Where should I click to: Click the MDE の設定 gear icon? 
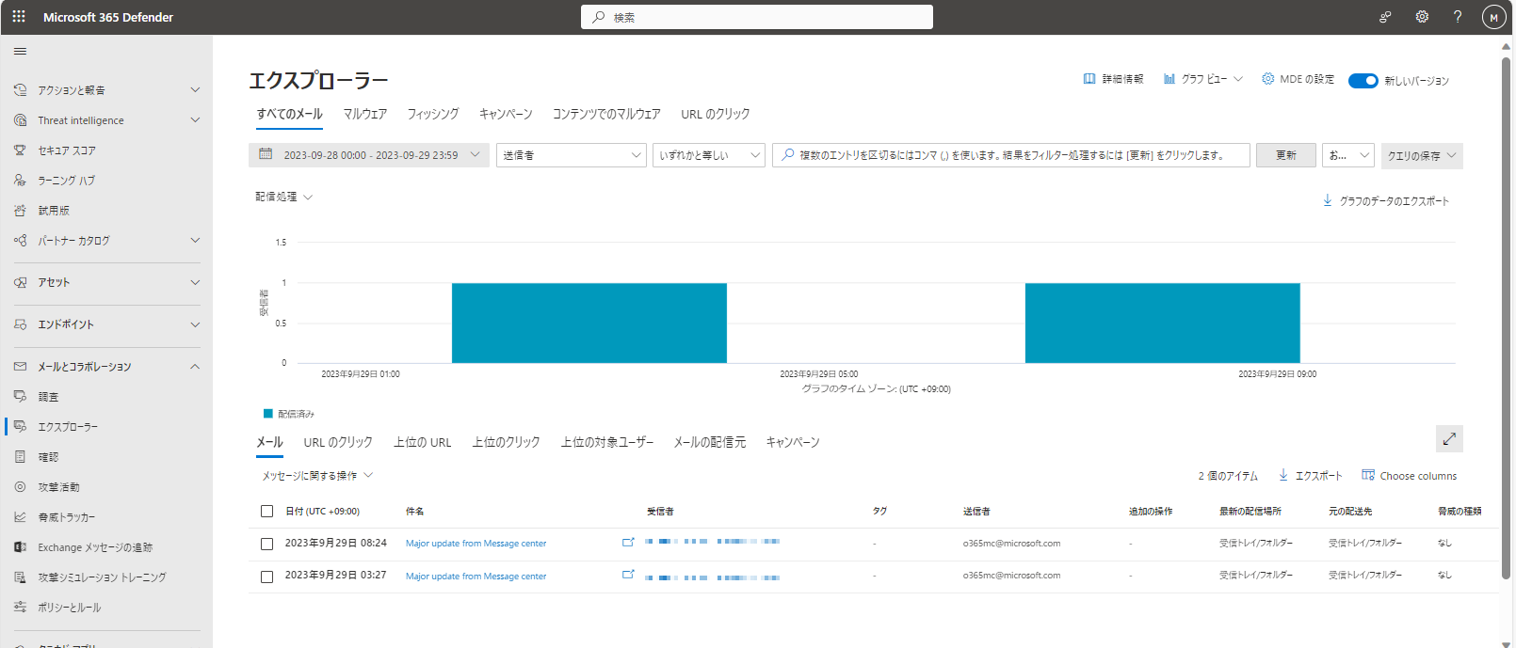[1268, 79]
